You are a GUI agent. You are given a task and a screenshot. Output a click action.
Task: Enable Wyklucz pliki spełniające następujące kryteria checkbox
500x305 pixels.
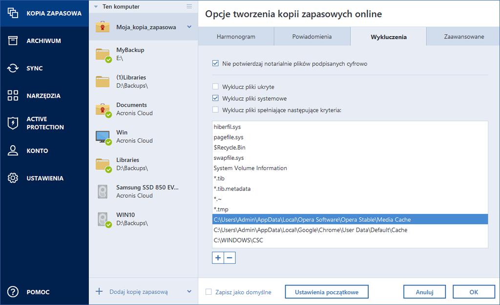(215, 110)
